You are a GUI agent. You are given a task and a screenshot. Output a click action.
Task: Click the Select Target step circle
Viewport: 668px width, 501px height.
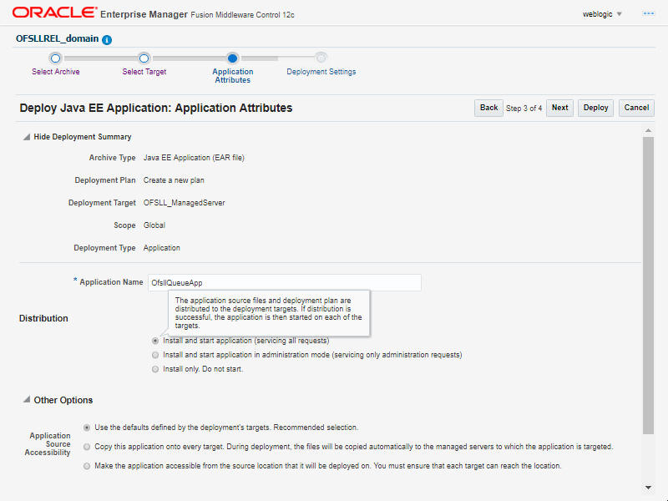click(144, 58)
